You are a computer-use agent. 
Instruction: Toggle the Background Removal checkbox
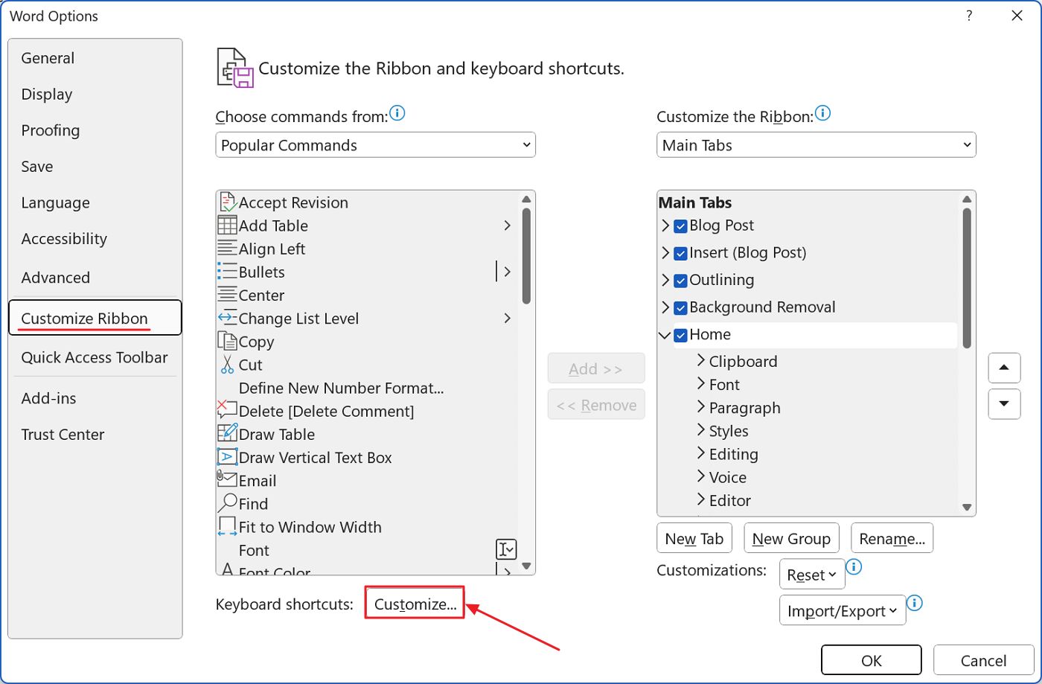tap(680, 307)
